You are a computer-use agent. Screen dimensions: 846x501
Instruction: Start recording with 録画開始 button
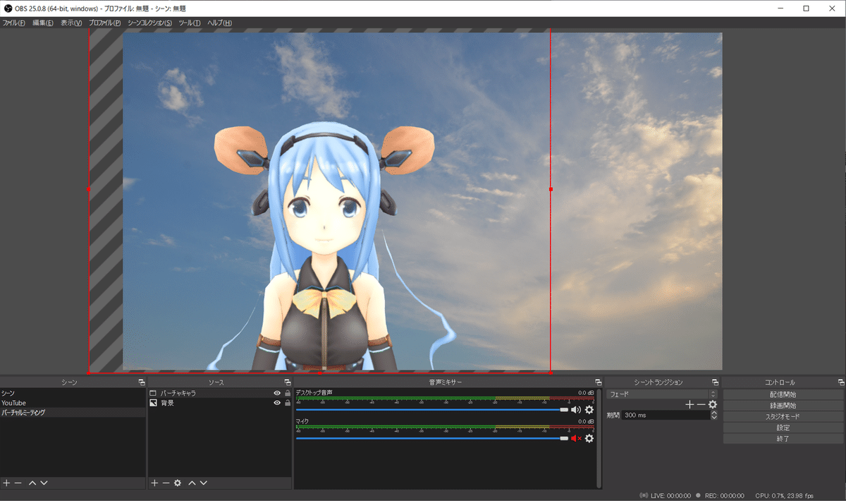[x=784, y=406]
